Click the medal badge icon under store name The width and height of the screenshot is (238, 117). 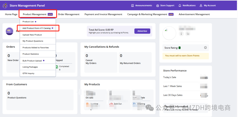tap(181, 34)
